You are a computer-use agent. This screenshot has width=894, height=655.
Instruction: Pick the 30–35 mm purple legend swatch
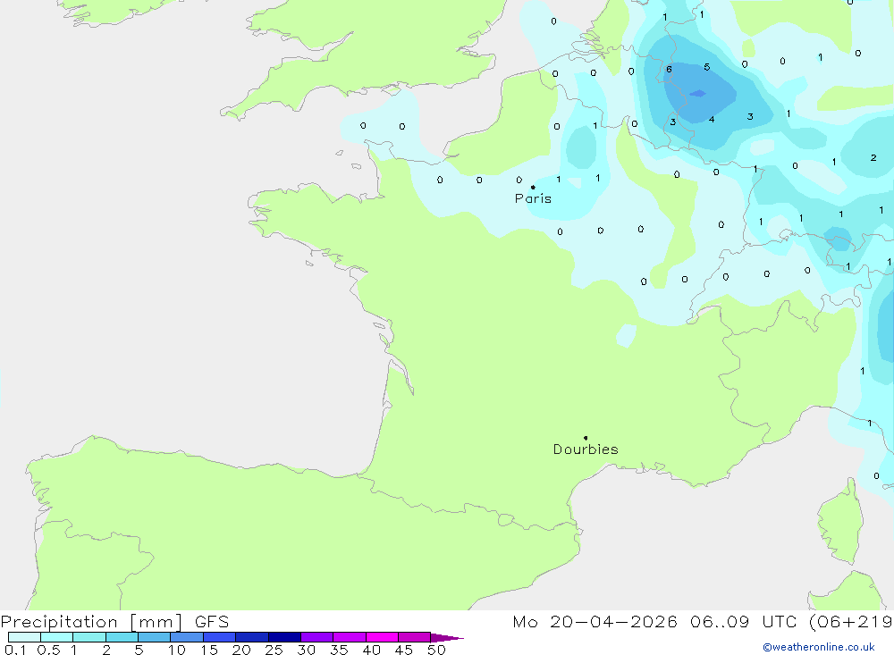coord(317,637)
